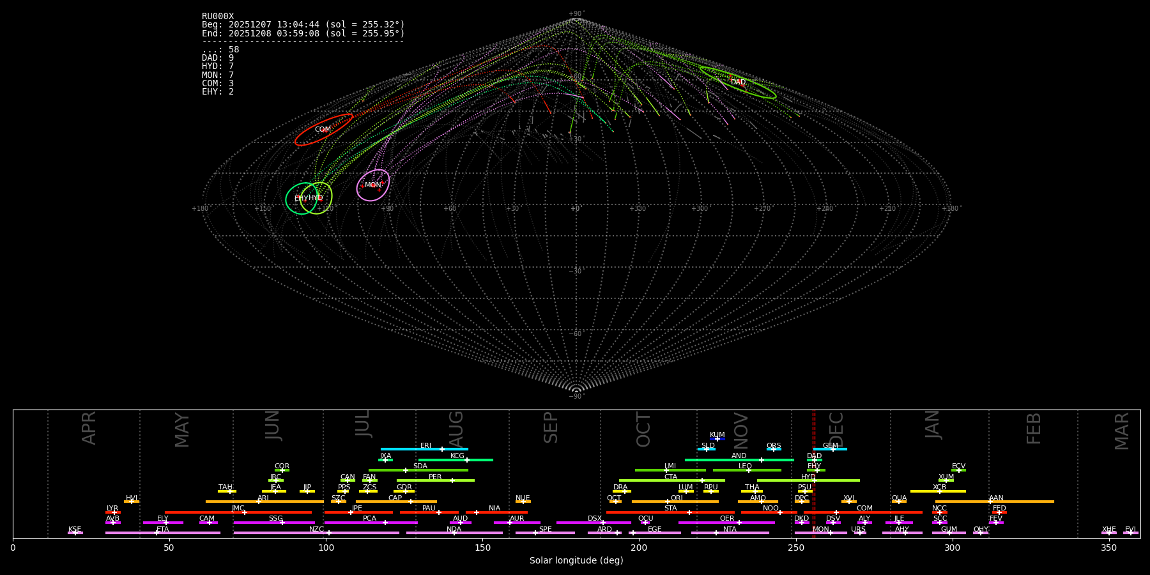The height and width of the screenshot is (575, 1150).
Task: Click the HYD radiant label on map
Action: point(316,198)
